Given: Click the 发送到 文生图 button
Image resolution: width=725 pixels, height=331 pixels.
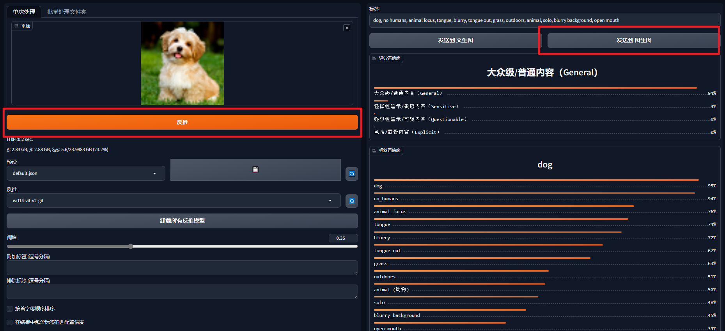Looking at the screenshot, I should (x=455, y=40).
